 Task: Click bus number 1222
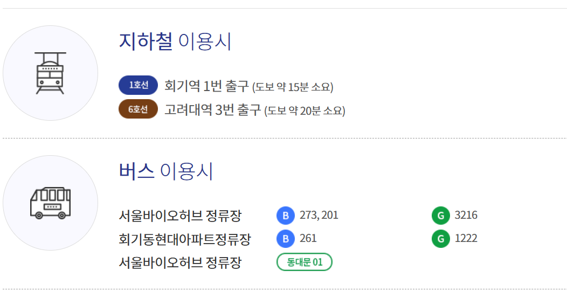point(466,238)
